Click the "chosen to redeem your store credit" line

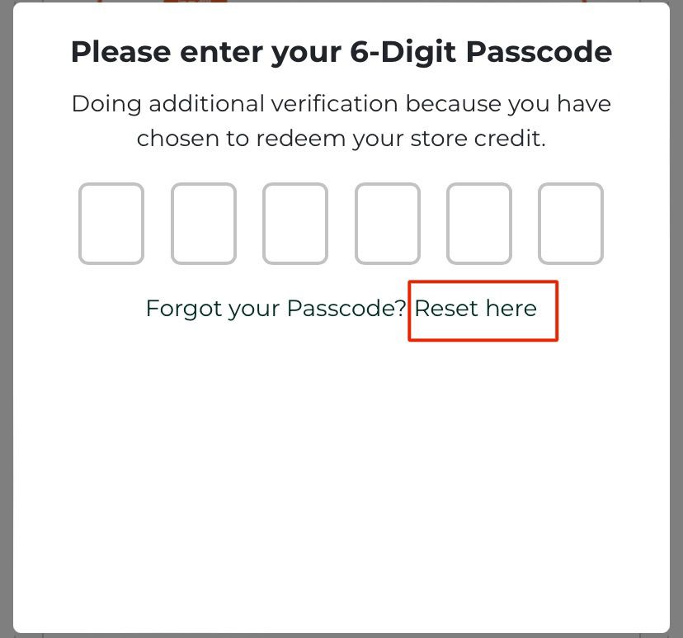[x=341, y=138]
